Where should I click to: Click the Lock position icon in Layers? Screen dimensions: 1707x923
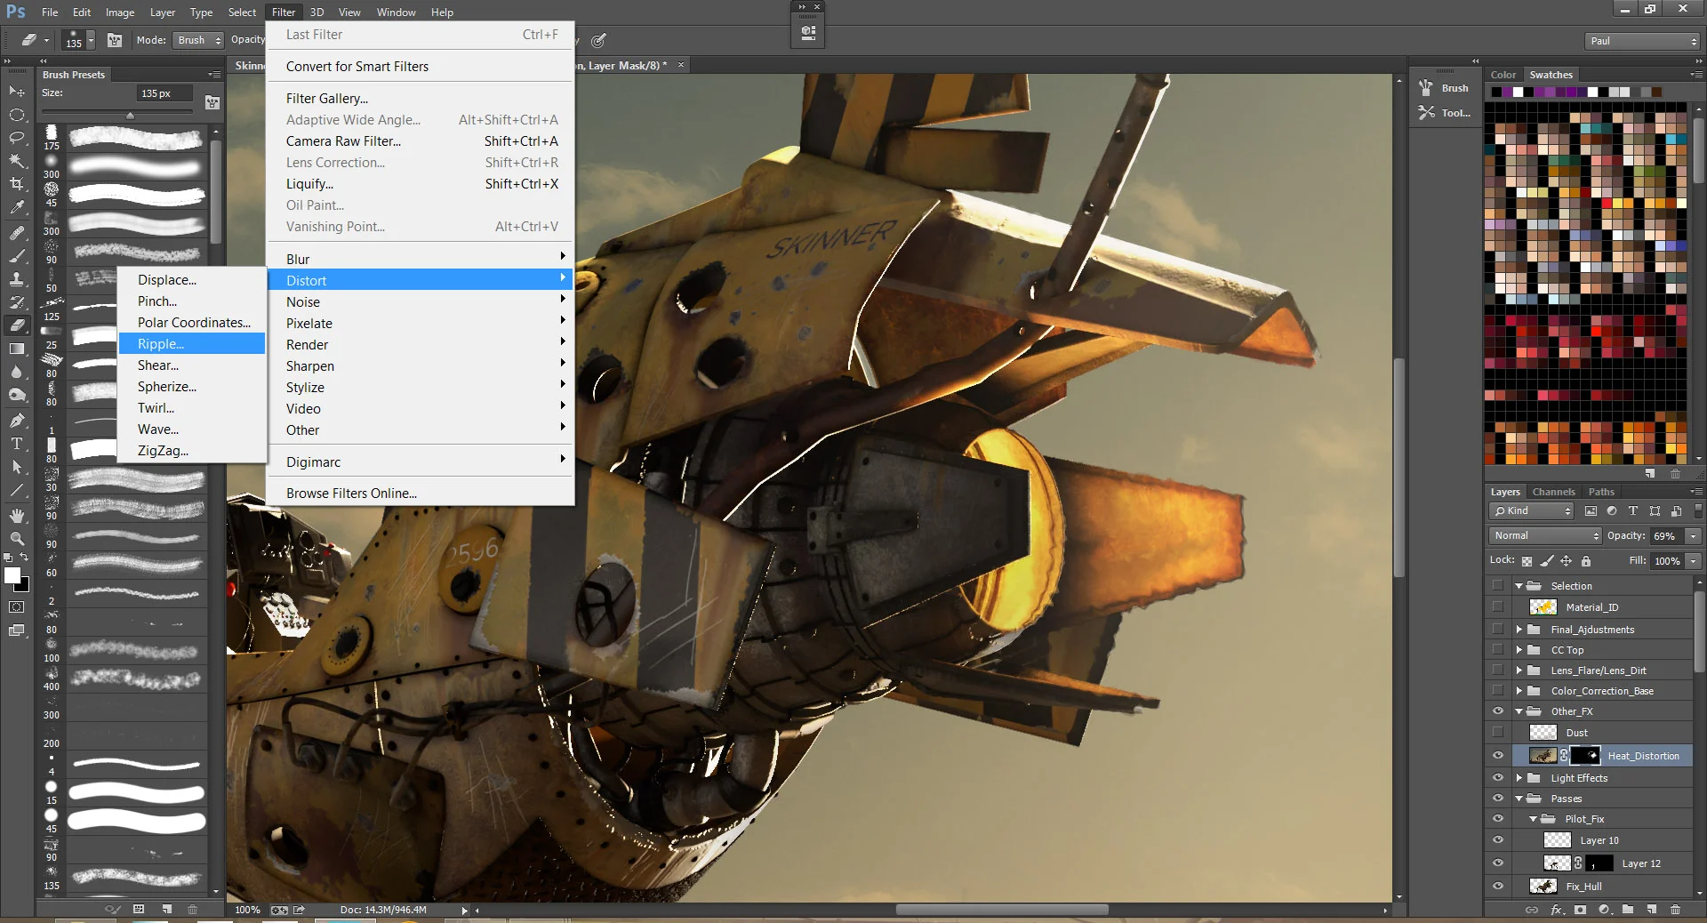tap(1566, 561)
